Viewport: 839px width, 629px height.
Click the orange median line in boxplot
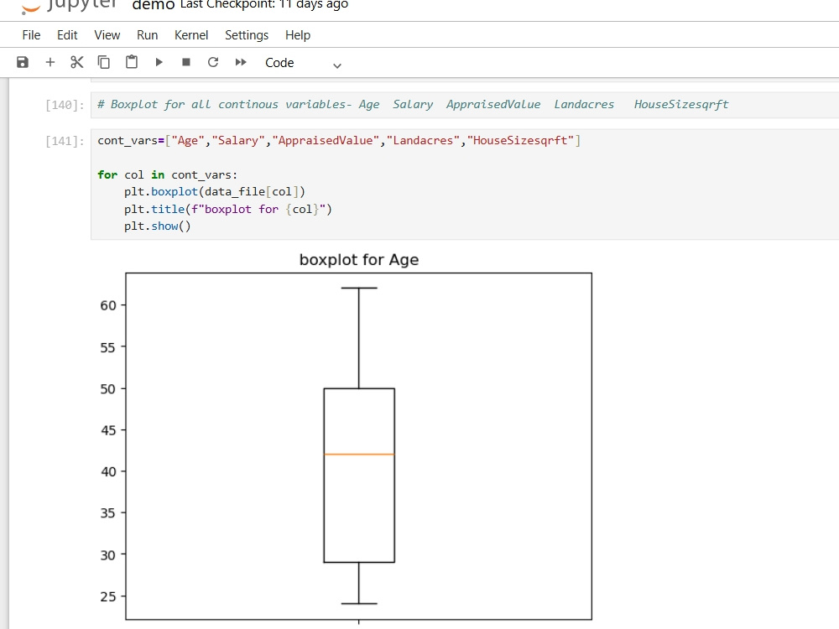tap(359, 455)
